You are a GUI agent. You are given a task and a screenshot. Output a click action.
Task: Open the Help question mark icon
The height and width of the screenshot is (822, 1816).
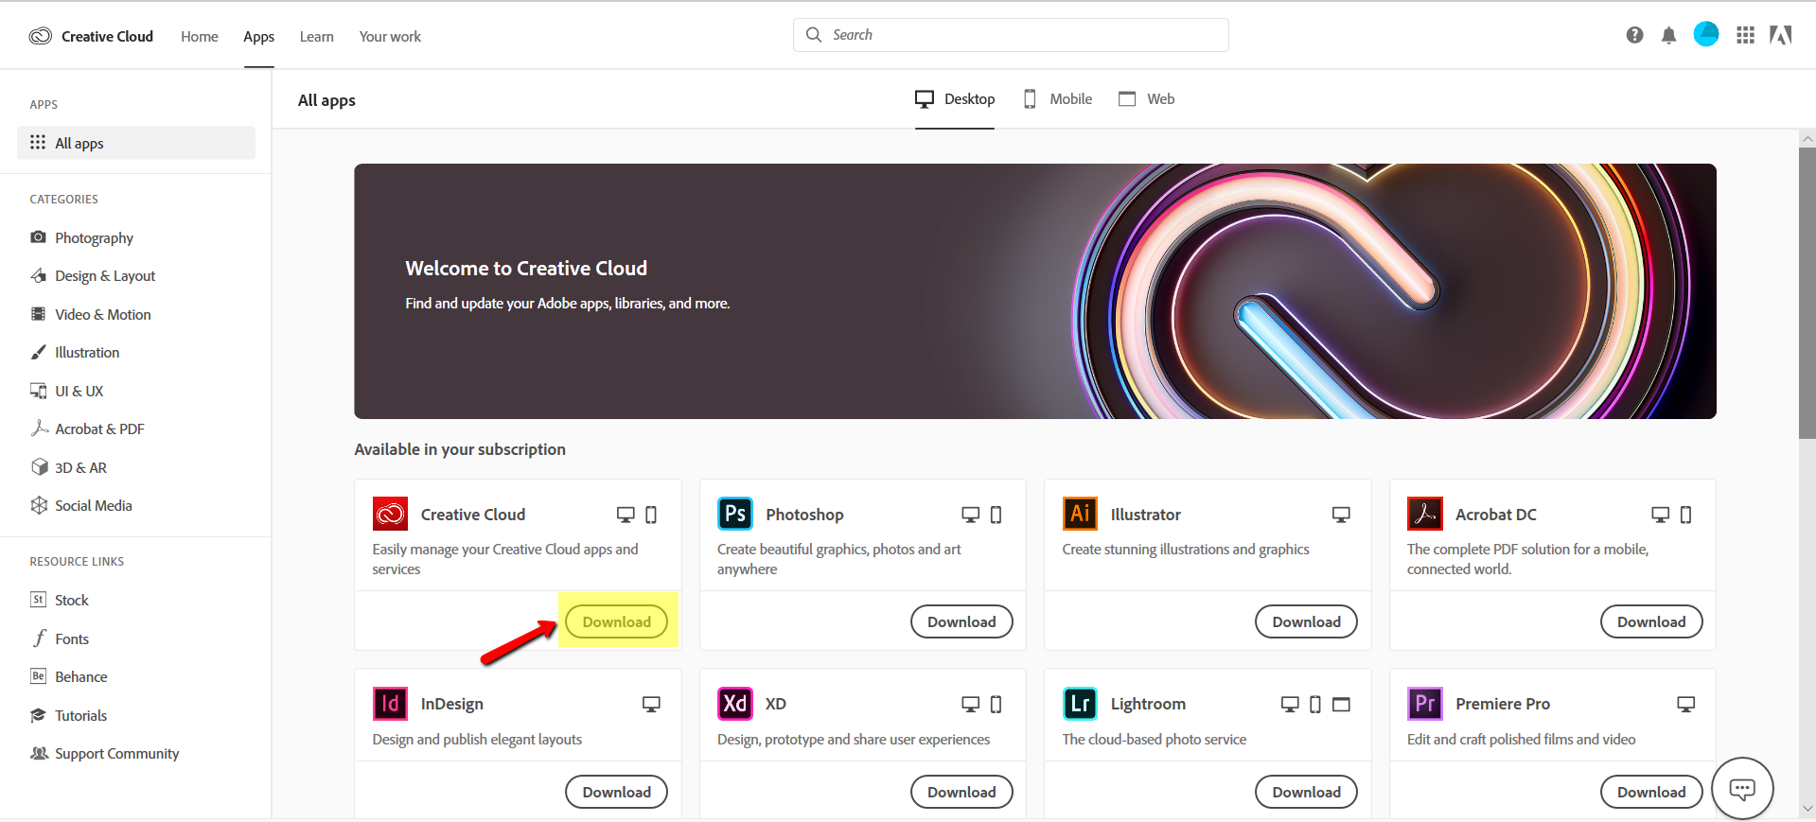tap(1634, 35)
